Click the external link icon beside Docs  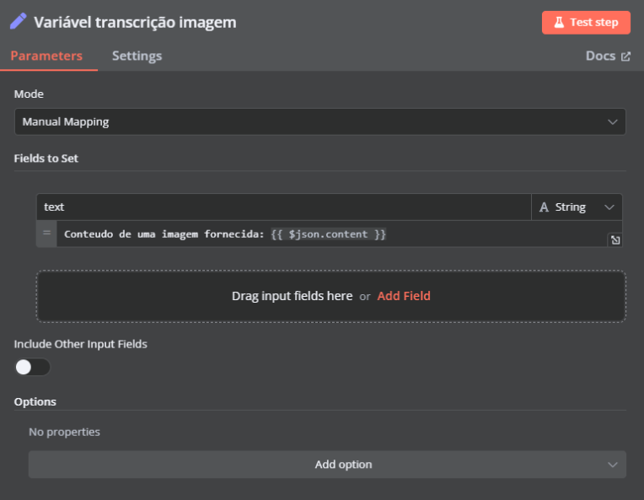(625, 56)
